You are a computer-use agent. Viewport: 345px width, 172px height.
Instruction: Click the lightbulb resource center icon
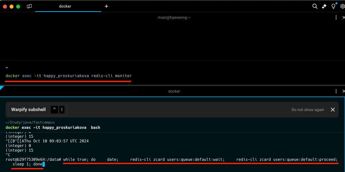(x=333, y=6)
